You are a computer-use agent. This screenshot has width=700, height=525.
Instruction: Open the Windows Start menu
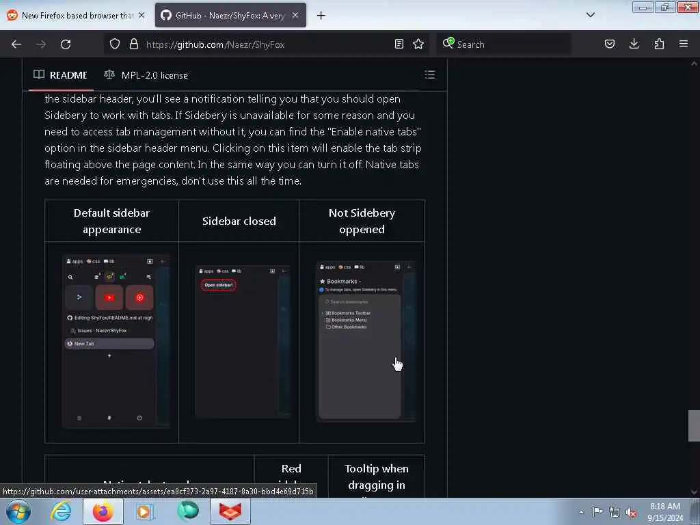tap(18, 511)
